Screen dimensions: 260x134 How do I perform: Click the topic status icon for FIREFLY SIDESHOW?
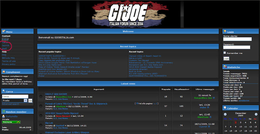point(41,97)
